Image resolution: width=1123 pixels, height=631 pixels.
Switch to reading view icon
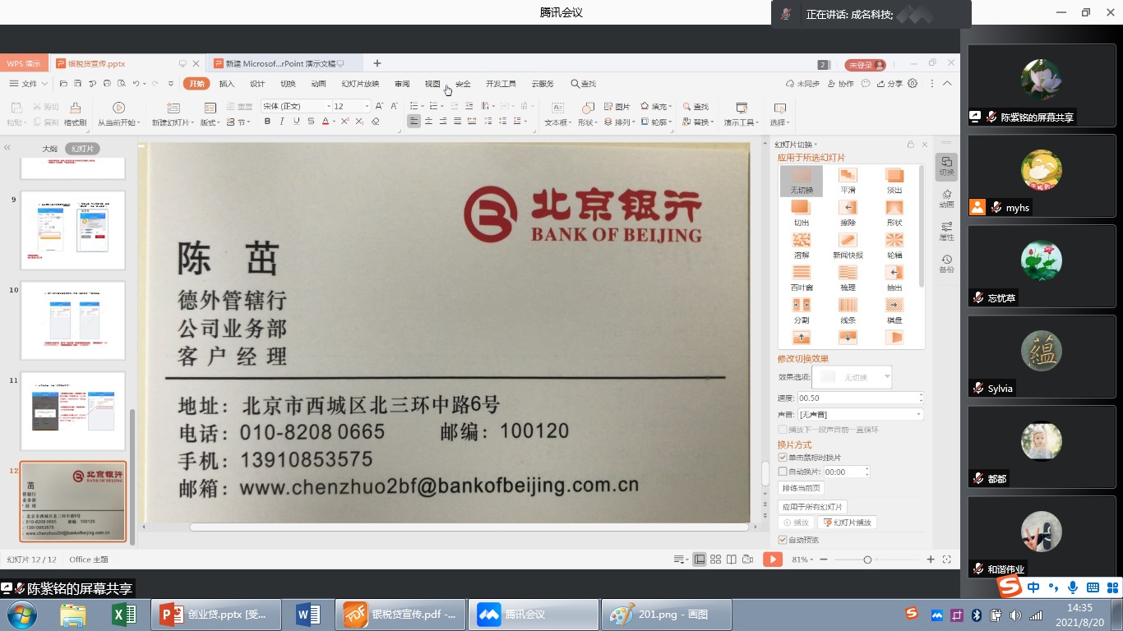pos(731,560)
